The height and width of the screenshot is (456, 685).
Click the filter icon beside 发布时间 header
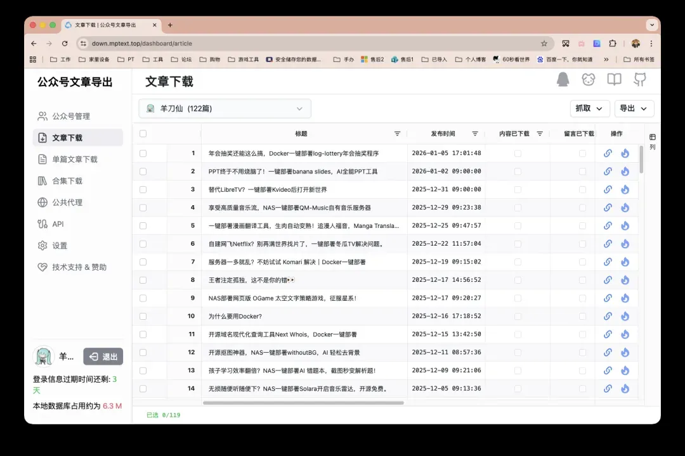click(x=475, y=134)
